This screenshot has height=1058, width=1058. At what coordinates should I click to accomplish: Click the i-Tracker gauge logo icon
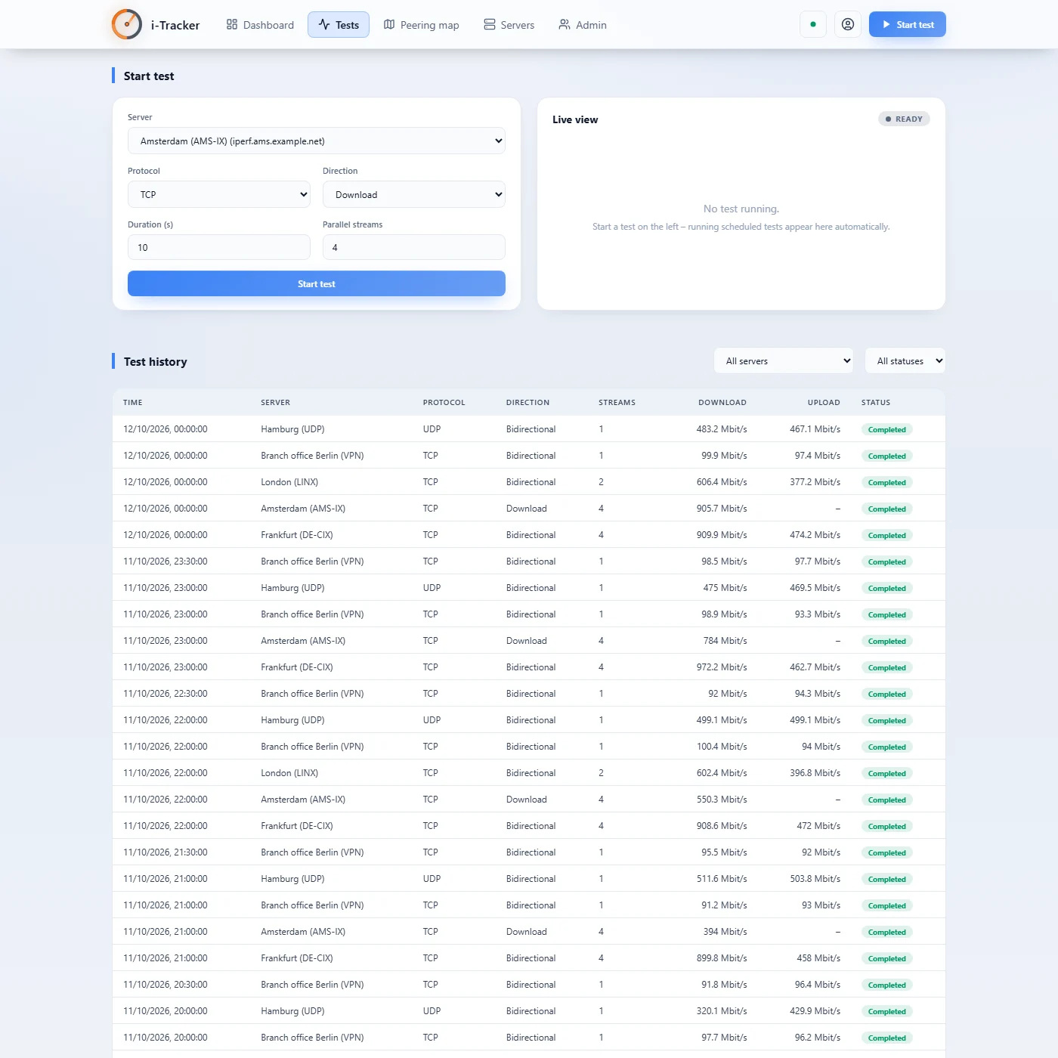(127, 24)
